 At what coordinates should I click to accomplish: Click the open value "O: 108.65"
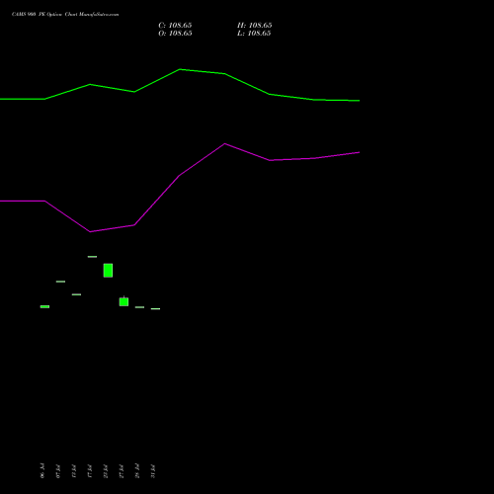(x=175, y=34)
